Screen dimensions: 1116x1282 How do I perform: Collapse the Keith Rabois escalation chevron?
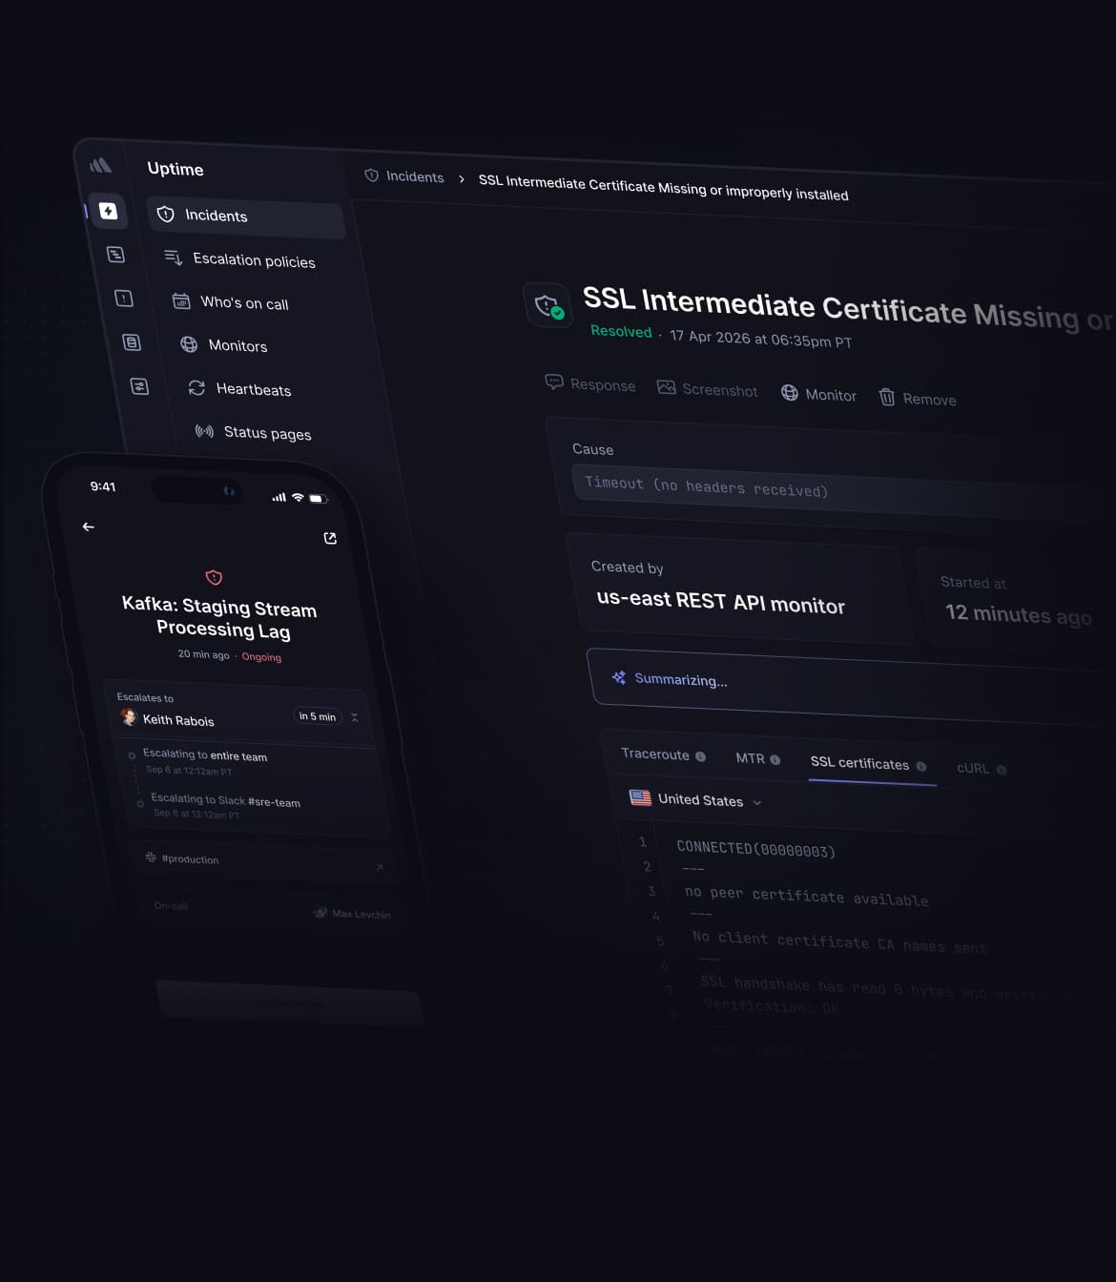pos(355,717)
